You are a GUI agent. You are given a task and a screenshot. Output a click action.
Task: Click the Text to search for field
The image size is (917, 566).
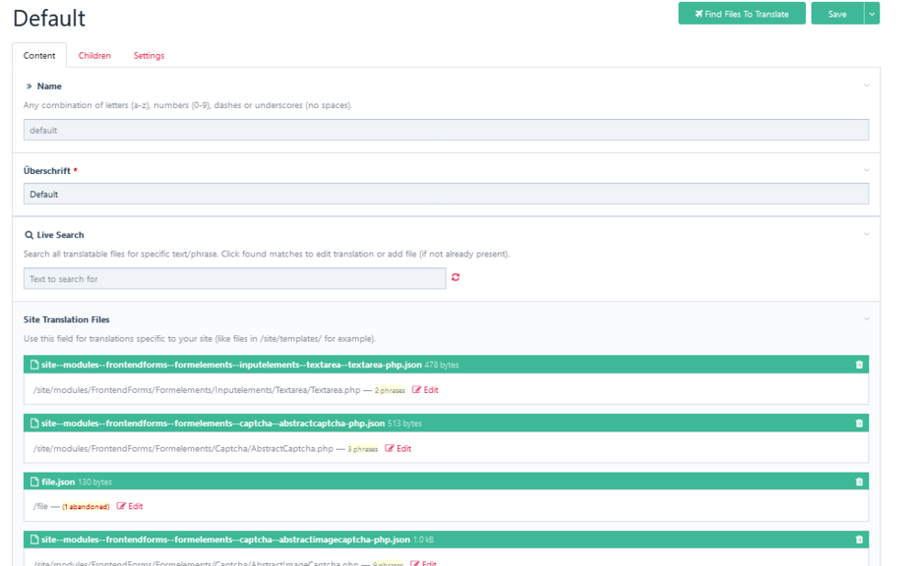pyautogui.click(x=233, y=278)
